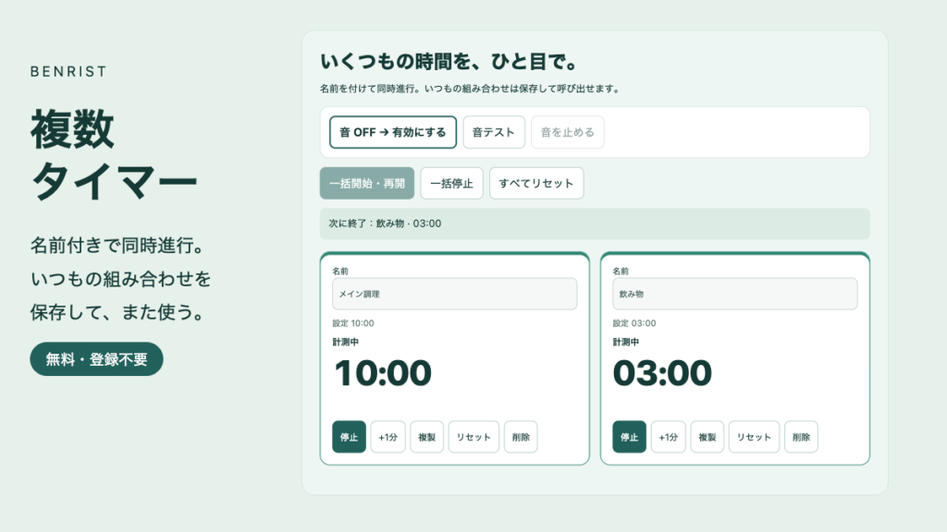Click the 音テスト button
The width and height of the screenshot is (947, 532).
coord(494,132)
